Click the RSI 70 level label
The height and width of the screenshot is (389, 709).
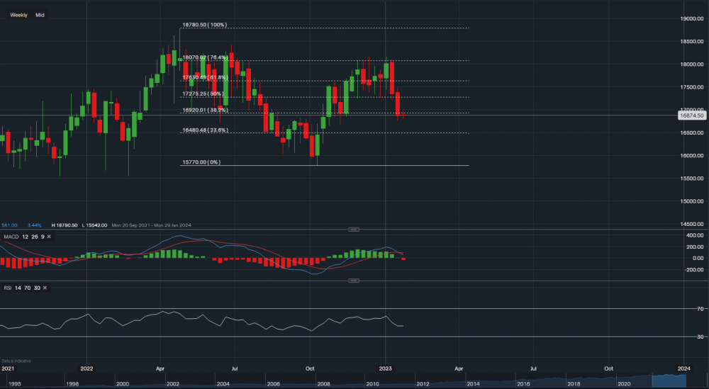click(x=700, y=309)
